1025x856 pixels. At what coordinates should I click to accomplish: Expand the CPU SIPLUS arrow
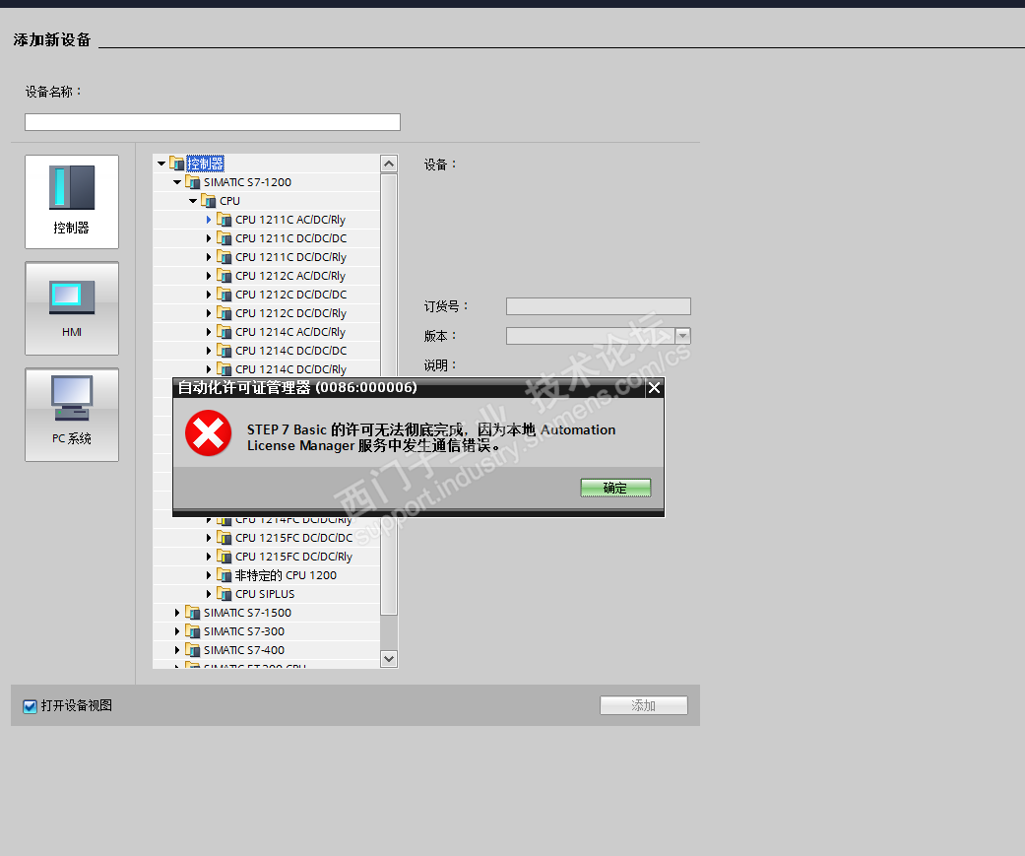point(209,594)
